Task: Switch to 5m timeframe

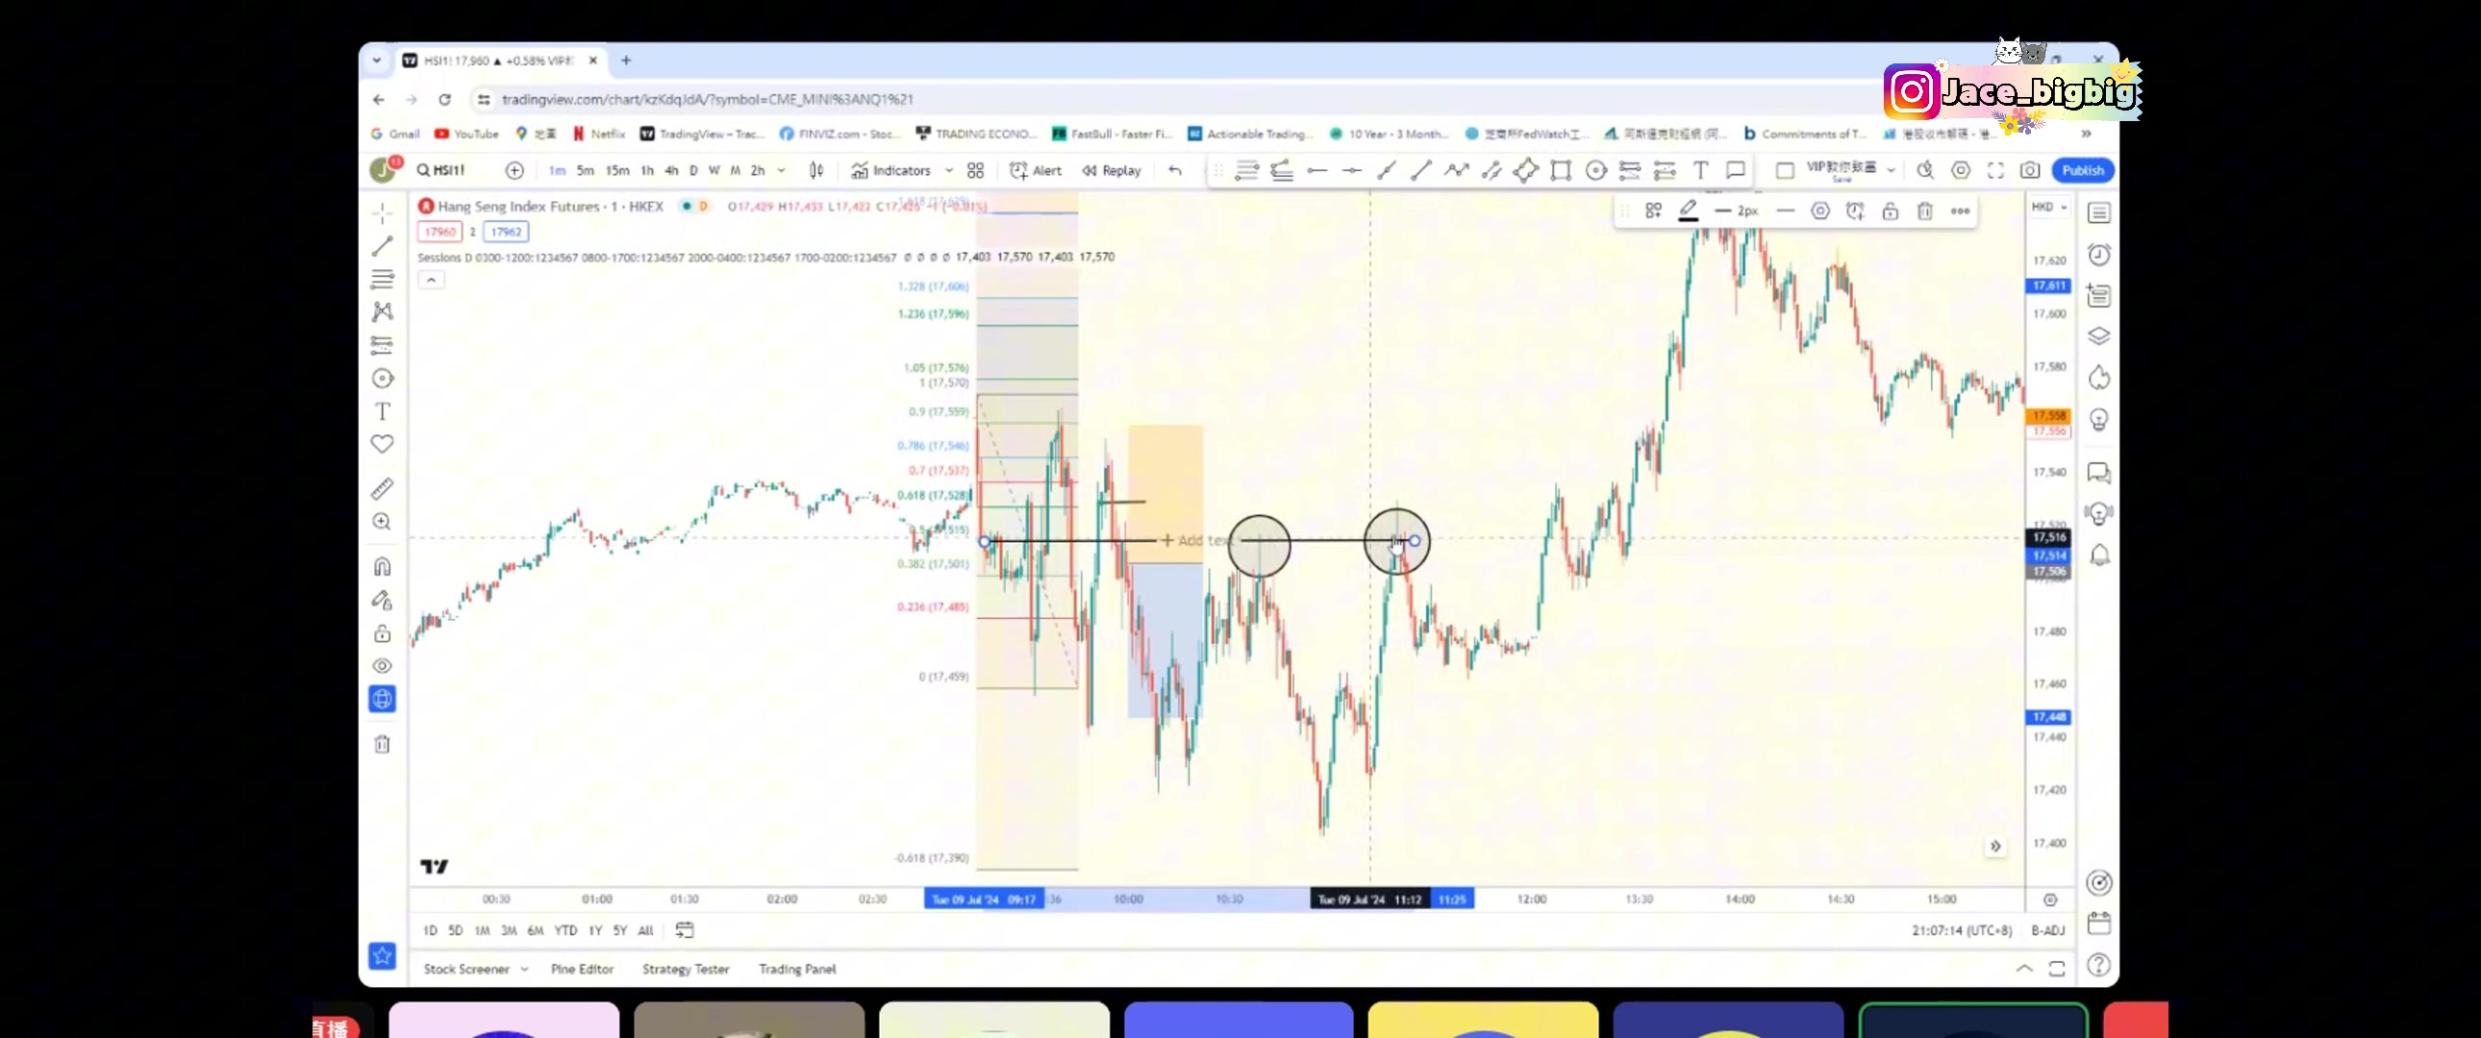Action: pyautogui.click(x=585, y=170)
